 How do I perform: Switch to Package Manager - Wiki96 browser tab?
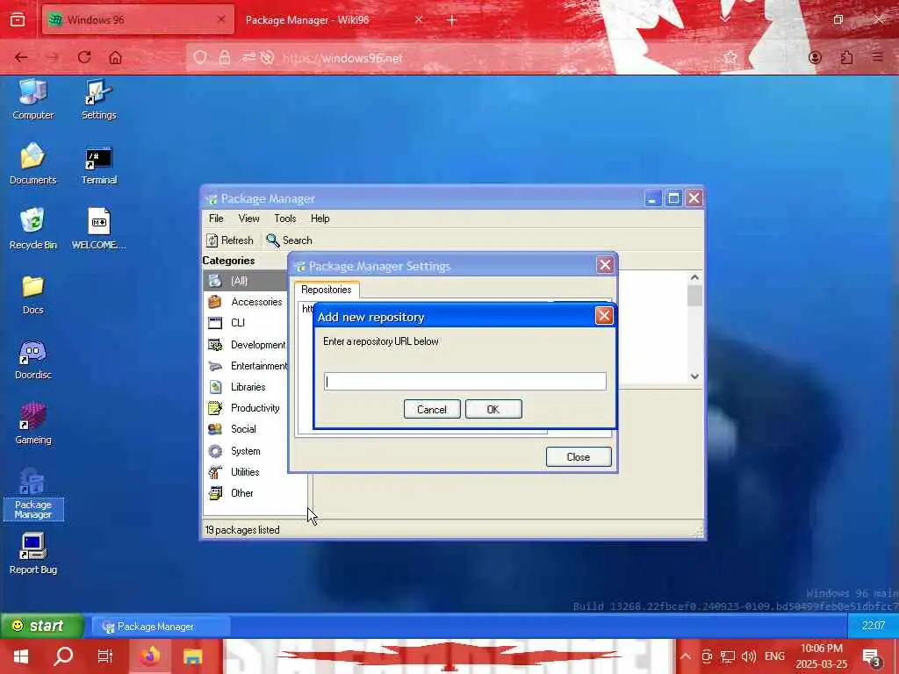click(331, 19)
